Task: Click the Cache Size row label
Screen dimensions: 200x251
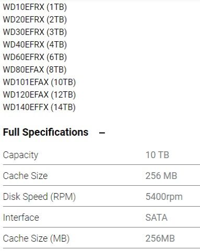Action: click(x=25, y=176)
